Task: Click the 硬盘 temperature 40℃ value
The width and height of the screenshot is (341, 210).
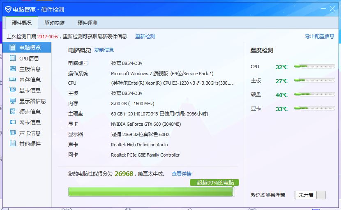Action: [x=282, y=95]
